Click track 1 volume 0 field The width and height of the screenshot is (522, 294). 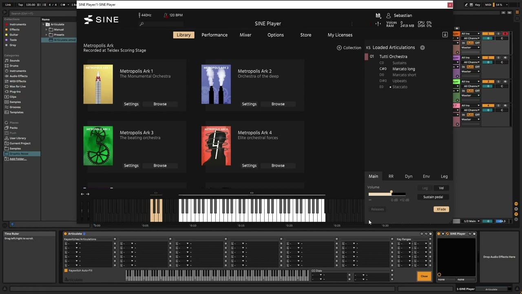[488, 38]
